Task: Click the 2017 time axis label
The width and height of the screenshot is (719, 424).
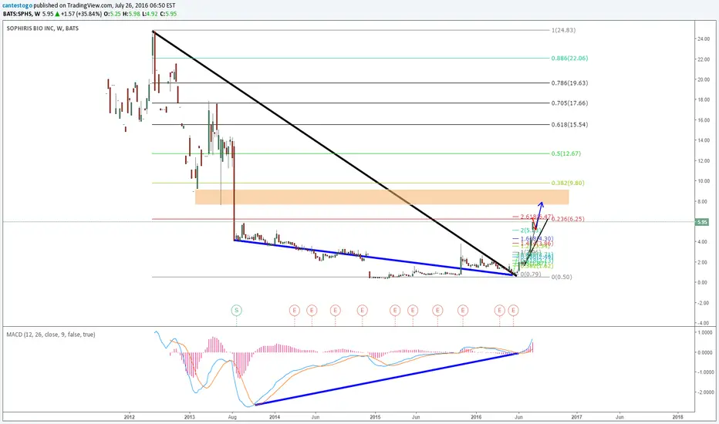Action: pyautogui.click(x=576, y=416)
